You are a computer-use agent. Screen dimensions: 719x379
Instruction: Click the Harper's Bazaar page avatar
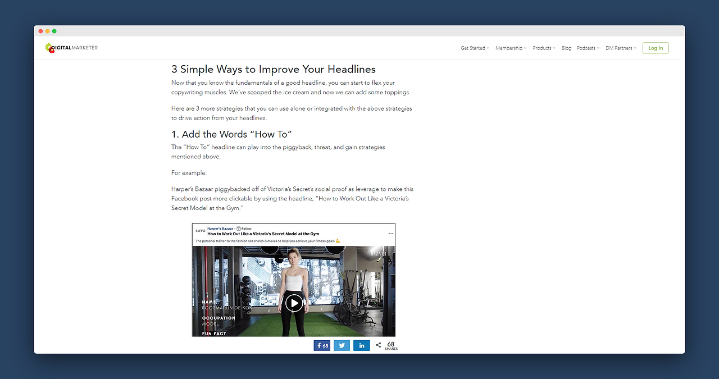click(199, 231)
